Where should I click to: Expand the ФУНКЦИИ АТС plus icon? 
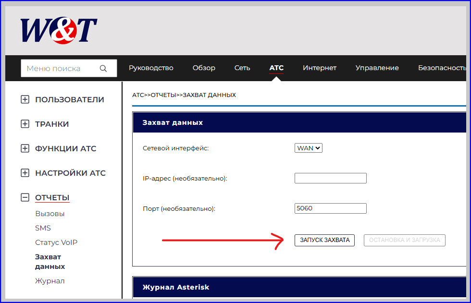pos(25,148)
